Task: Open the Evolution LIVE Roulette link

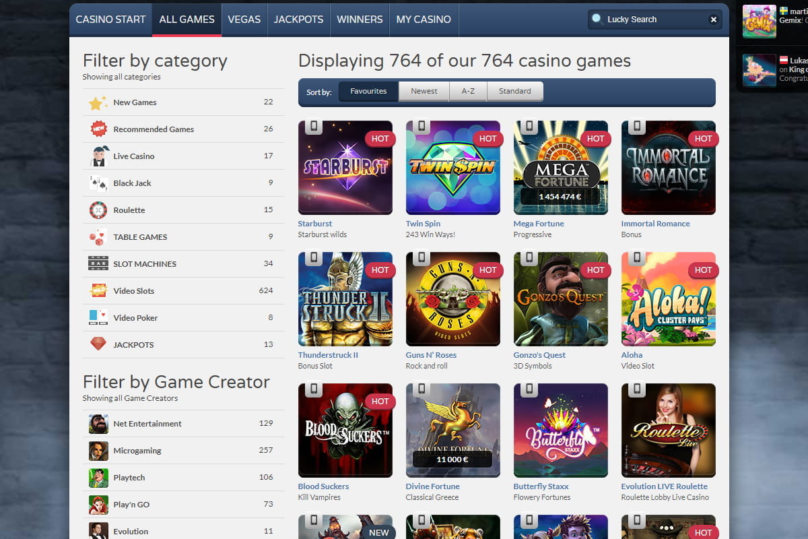Action: point(665,486)
